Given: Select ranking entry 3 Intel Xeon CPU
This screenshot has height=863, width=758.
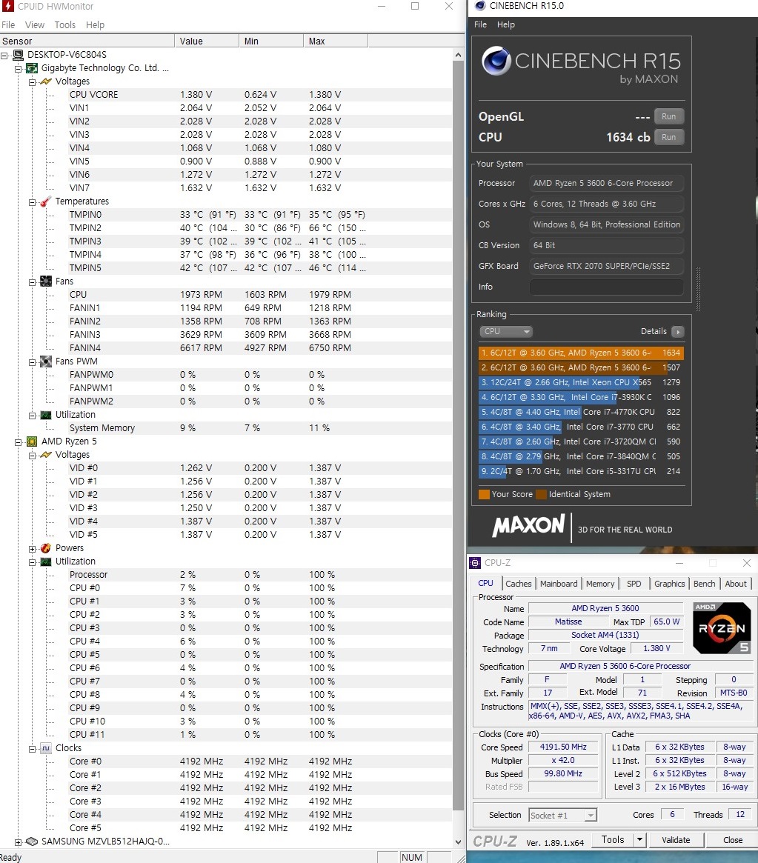Looking at the screenshot, I should click(x=582, y=382).
